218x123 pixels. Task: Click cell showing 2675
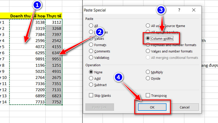click(x=54, y=77)
